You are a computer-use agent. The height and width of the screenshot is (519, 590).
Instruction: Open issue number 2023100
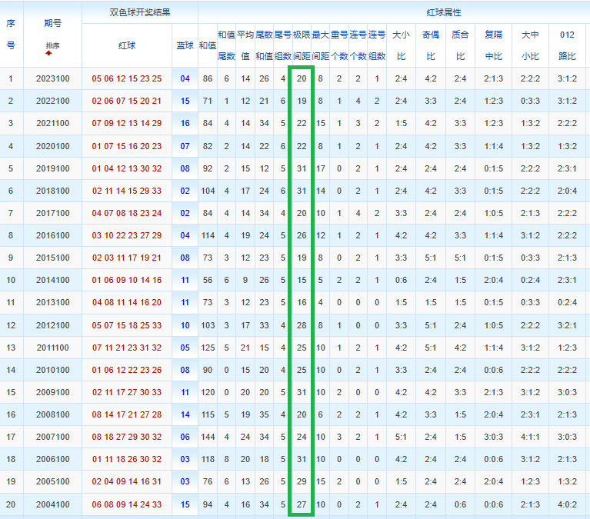52,78
